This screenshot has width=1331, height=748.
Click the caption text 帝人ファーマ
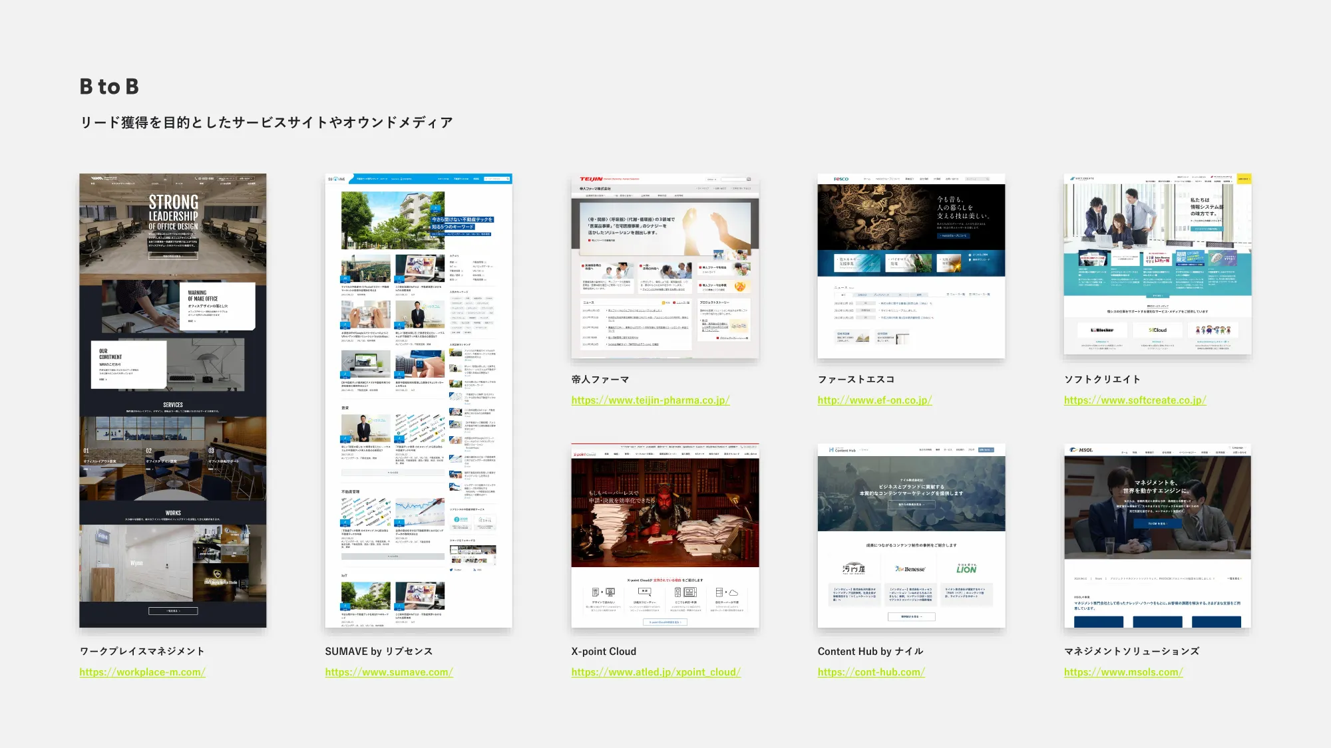(x=600, y=380)
